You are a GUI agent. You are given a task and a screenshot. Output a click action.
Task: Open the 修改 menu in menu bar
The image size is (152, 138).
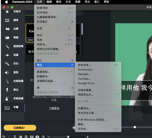tap(59, 2)
